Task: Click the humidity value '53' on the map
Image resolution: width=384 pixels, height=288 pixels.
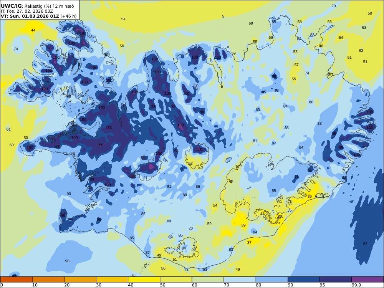Action: (190, 163)
